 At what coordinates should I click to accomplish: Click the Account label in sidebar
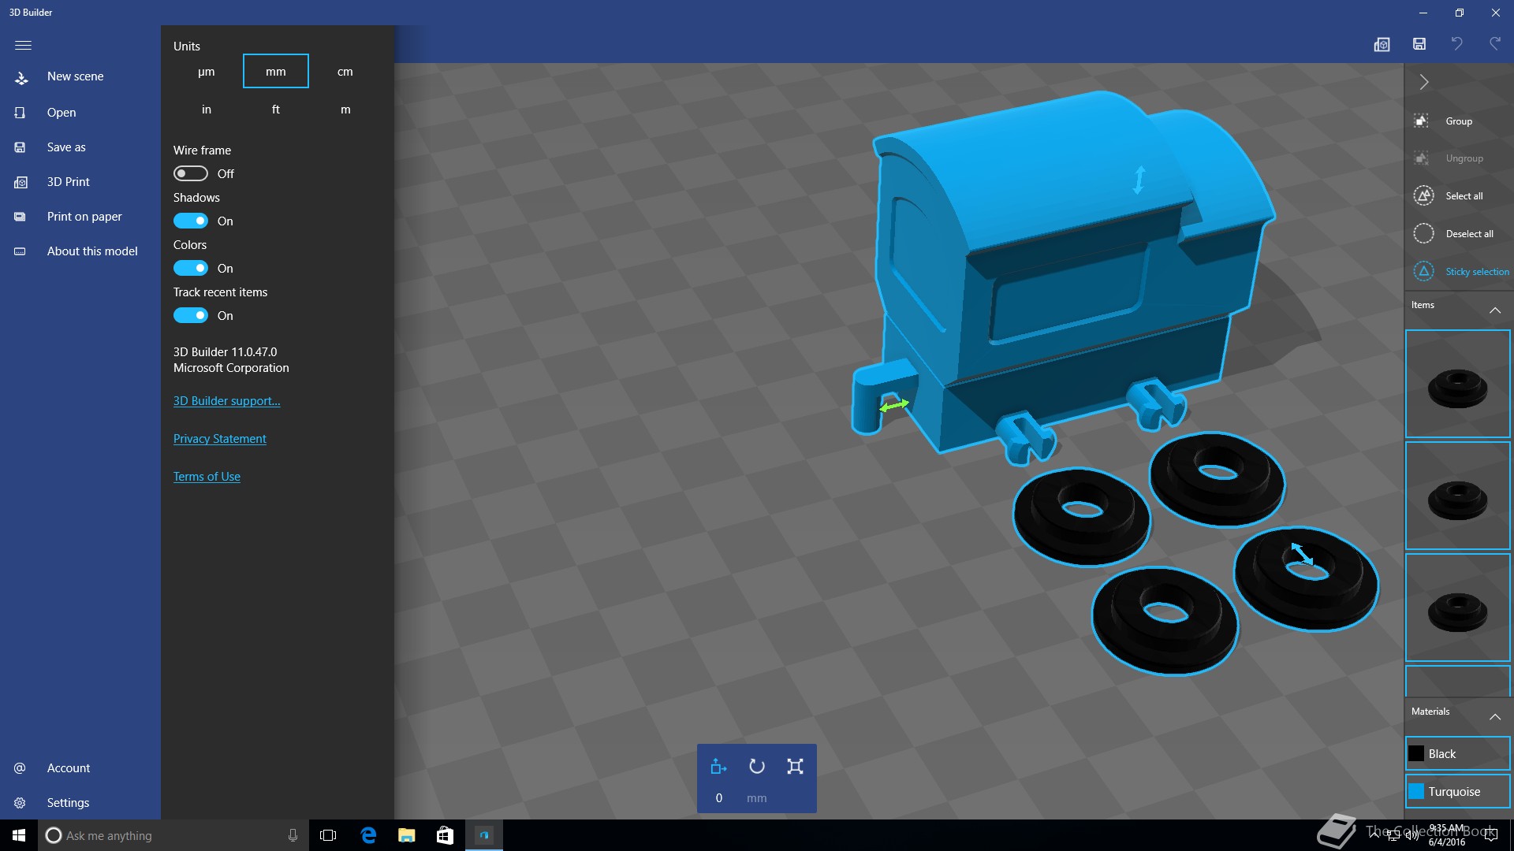tap(69, 768)
